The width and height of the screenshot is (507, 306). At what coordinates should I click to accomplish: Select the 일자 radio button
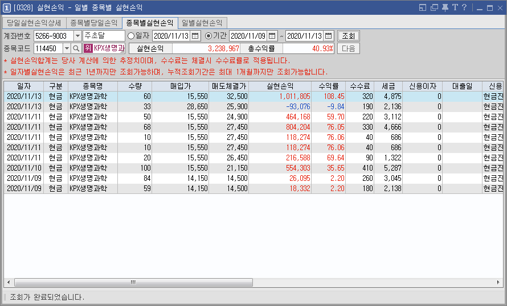[x=131, y=36]
